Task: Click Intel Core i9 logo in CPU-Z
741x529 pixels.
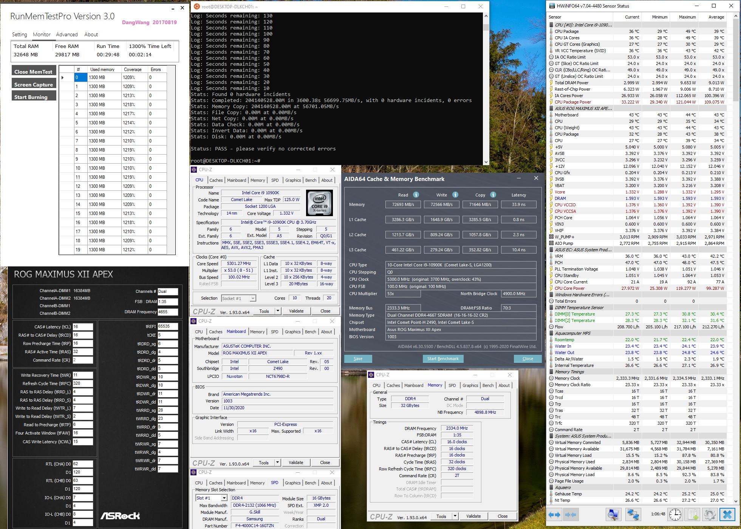Action: tap(319, 203)
